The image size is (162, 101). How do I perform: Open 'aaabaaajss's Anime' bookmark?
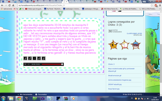click(x=72, y=9)
